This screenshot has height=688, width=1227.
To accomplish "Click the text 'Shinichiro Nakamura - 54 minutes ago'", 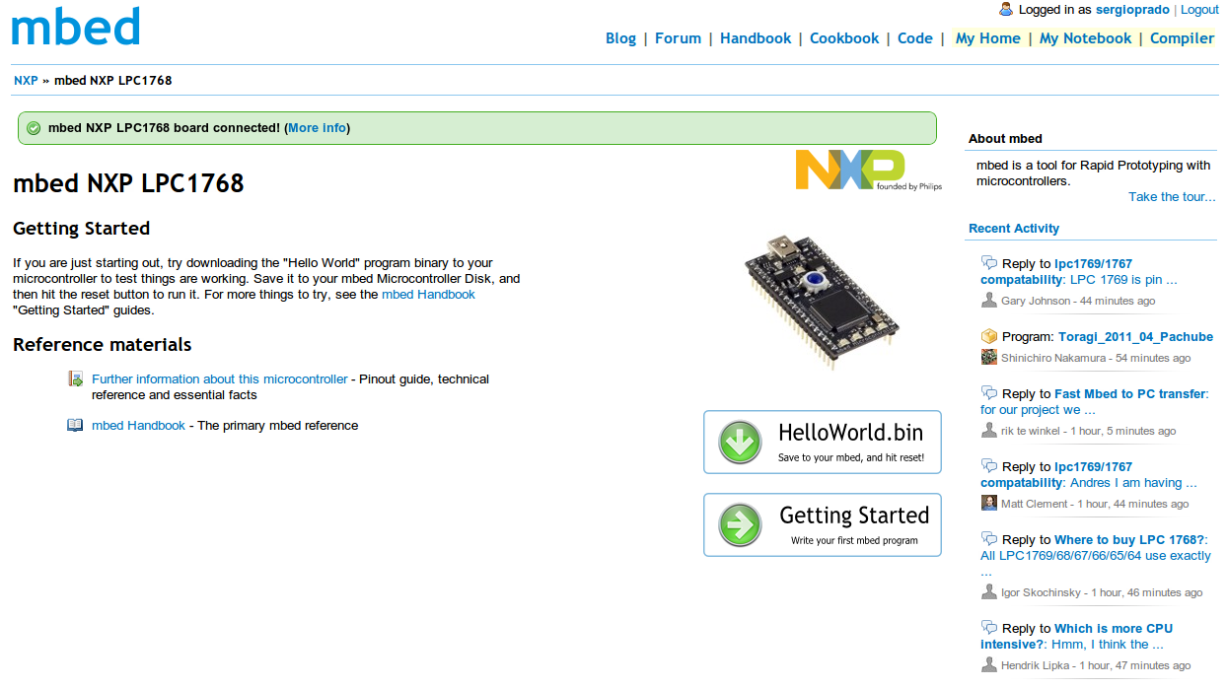I will pyautogui.click(x=1096, y=358).
